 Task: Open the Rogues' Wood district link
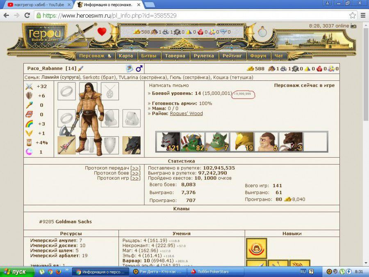pos(186,114)
